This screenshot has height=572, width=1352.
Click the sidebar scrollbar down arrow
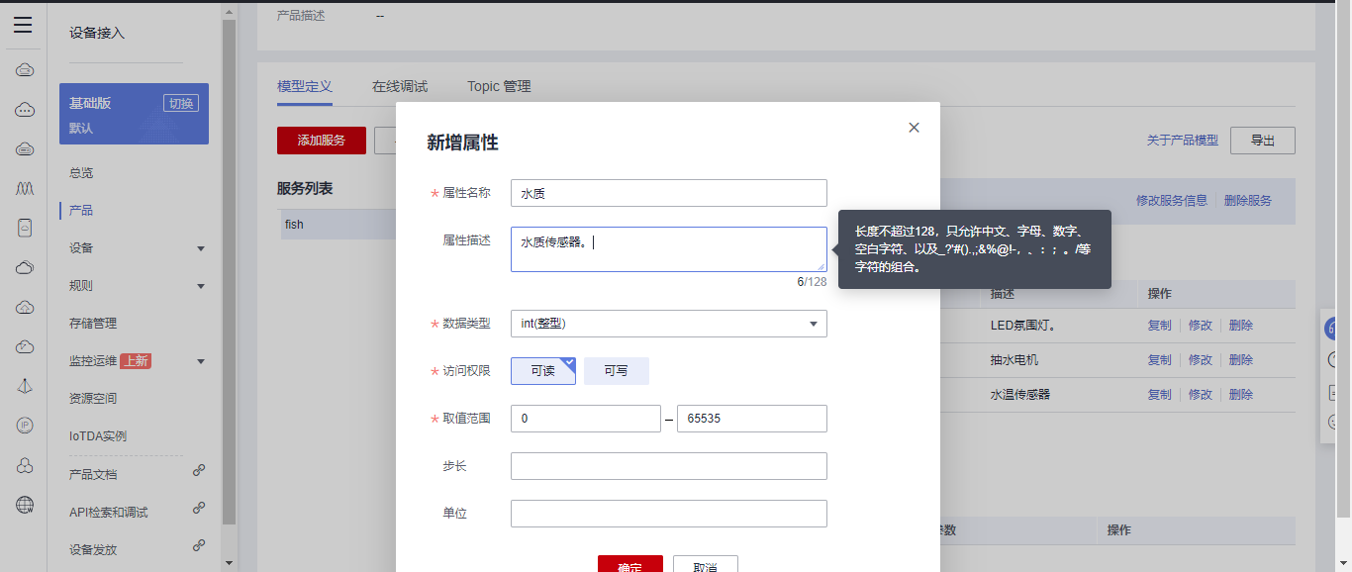pyautogui.click(x=230, y=563)
